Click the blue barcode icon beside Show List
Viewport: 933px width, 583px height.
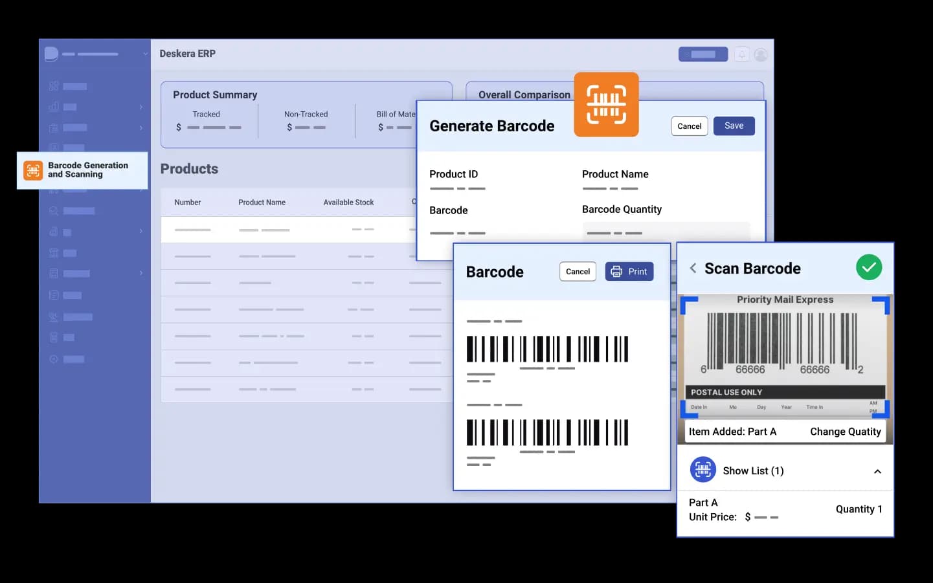tap(703, 470)
